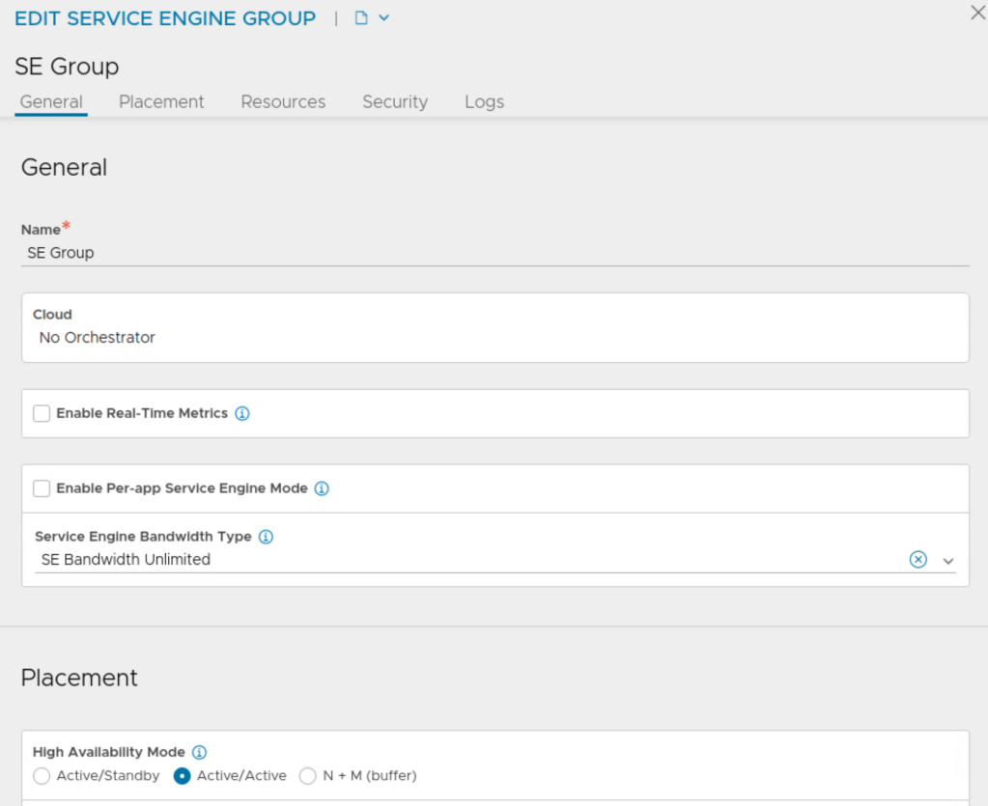Choose the N + M (buffer) option
Screen dimensions: 988x806
click(308, 776)
